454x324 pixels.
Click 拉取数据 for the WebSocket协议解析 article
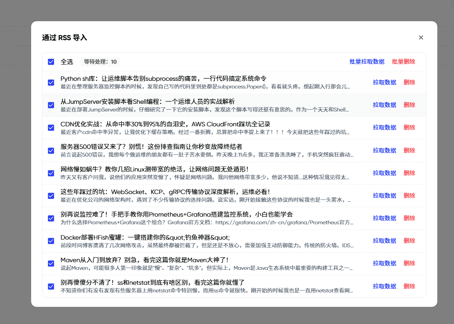[x=384, y=195]
